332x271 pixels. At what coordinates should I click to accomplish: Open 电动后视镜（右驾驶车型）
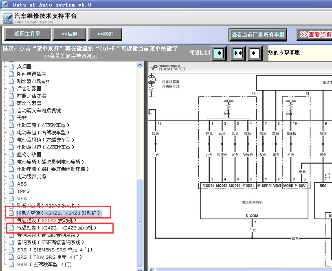46,147
